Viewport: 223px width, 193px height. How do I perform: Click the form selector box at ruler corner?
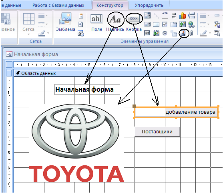[x=9, y=64]
